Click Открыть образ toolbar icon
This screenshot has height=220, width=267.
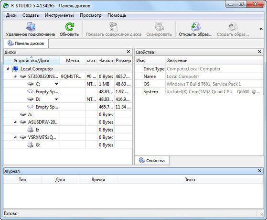tap(195, 27)
